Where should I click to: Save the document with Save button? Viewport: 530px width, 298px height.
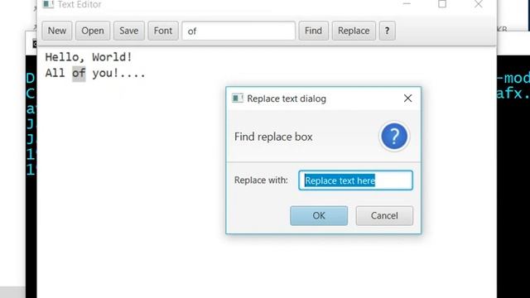point(129,31)
